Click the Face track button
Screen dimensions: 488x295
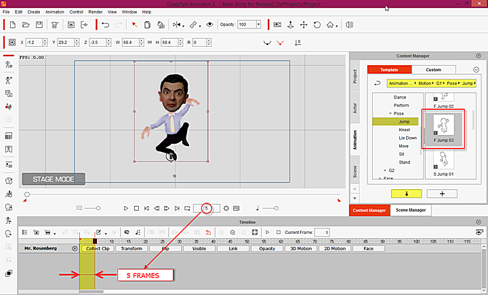369,248
